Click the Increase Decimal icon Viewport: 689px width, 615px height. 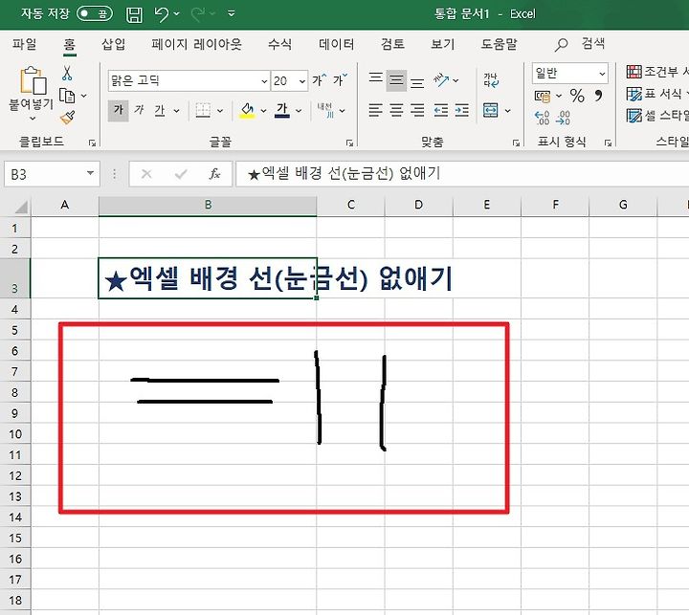point(542,118)
